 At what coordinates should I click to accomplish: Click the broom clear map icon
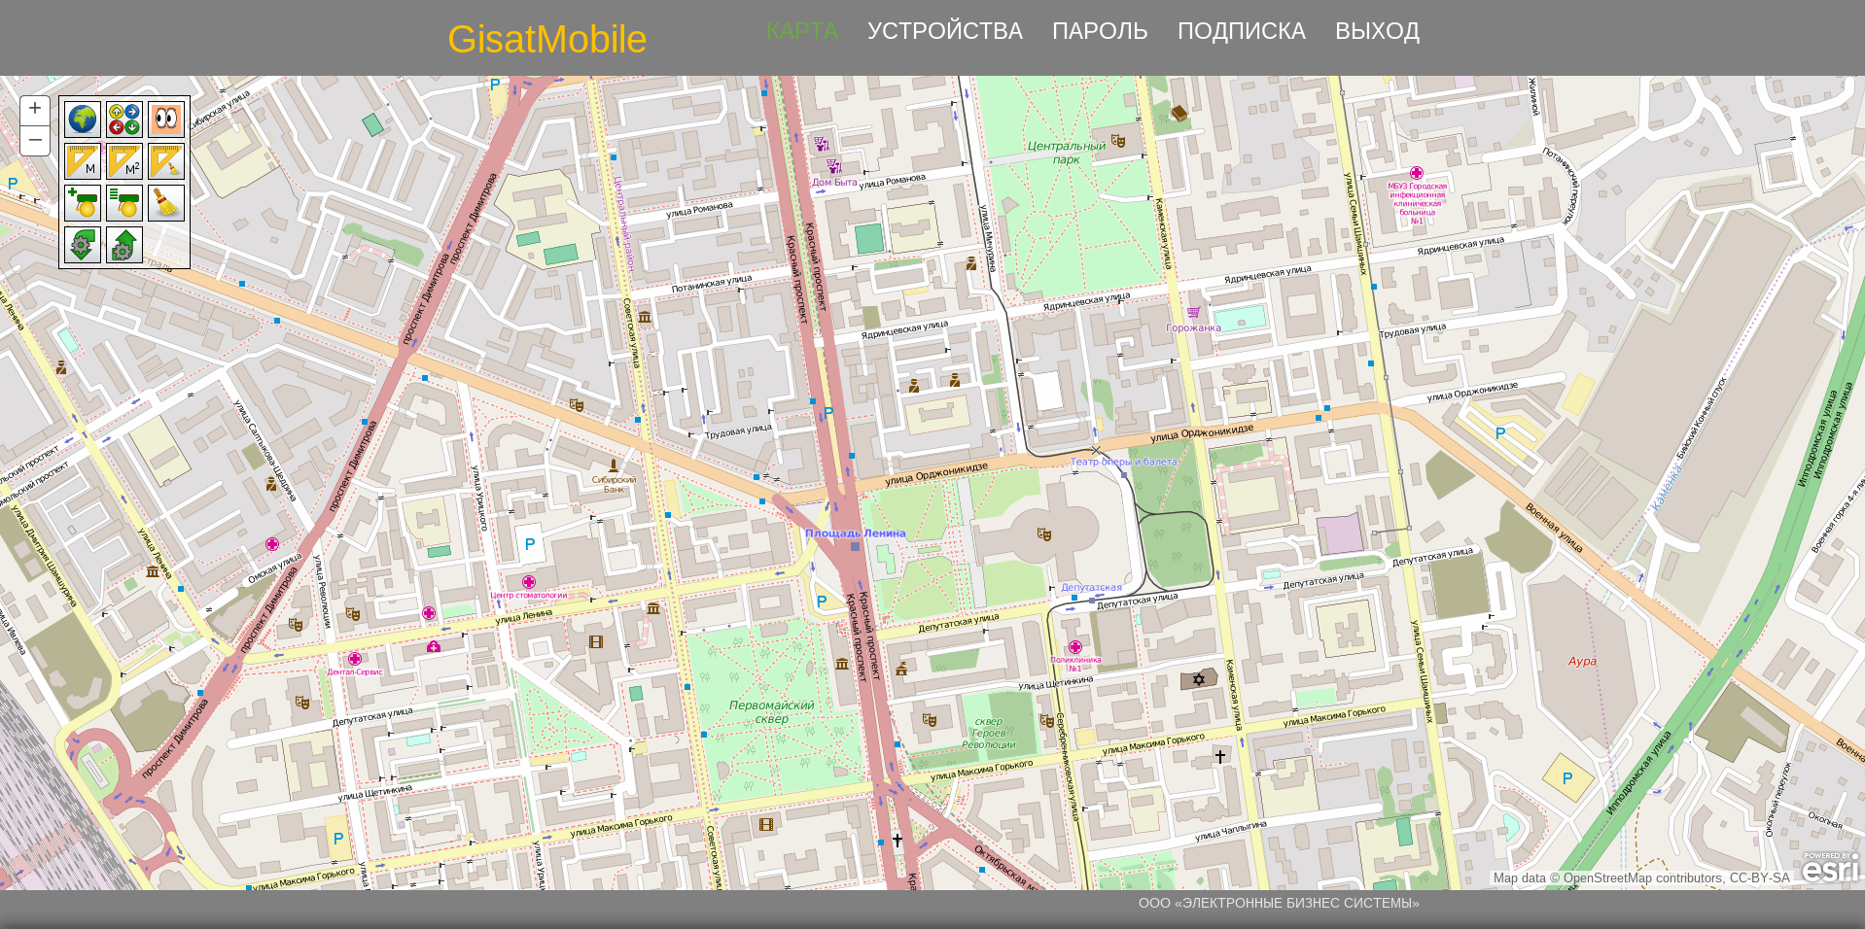[166, 203]
